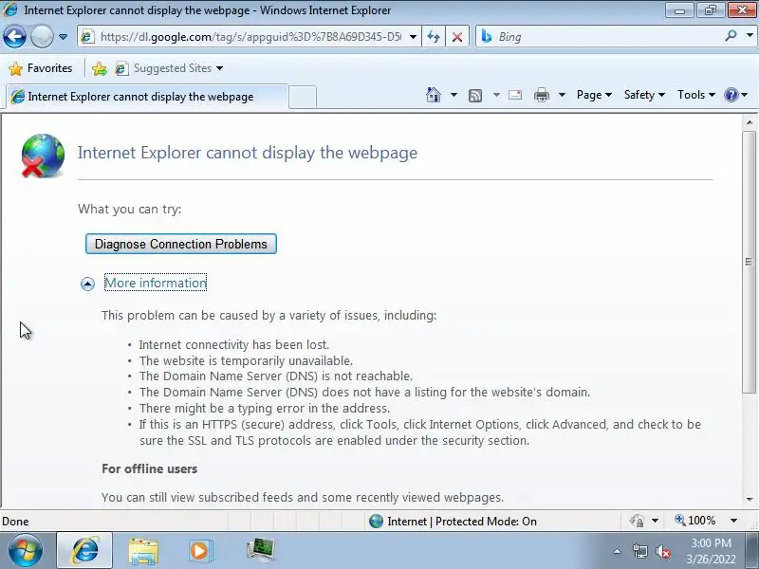Click the 3:00 PM clock
This screenshot has width=759, height=569.
[x=711, y=542]
